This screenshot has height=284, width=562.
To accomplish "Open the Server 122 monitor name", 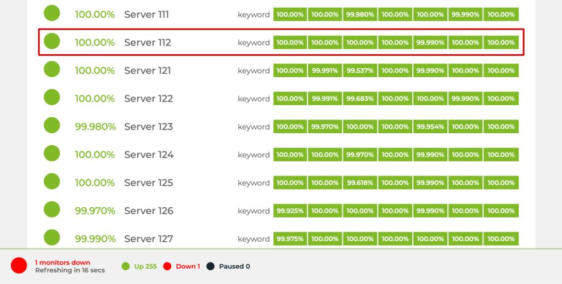I will [148, 99].
